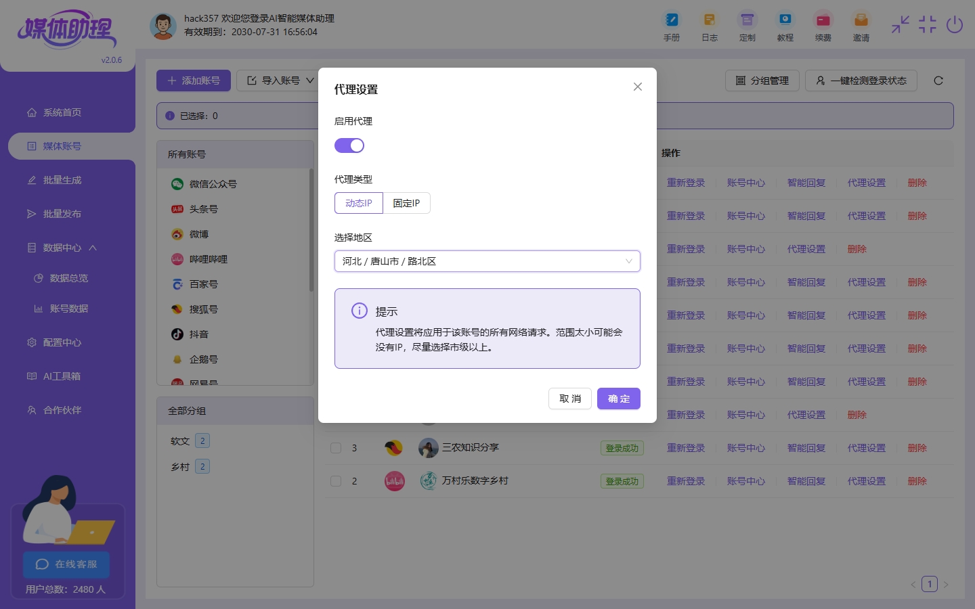Select the 固定IP proxy type
The width and height of the screenshot is (975, 609).
tap(406, 203)
